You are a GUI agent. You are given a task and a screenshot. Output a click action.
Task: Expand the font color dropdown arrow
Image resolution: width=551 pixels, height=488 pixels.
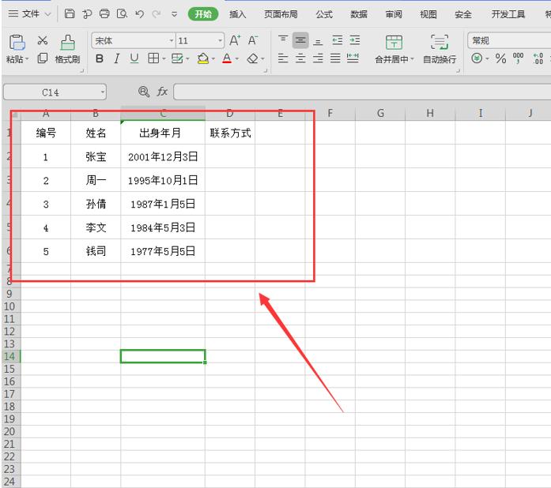point(237,58)
